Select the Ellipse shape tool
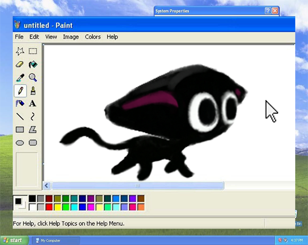The height and width of the screenshot is (245, 308). click(20, 143)
